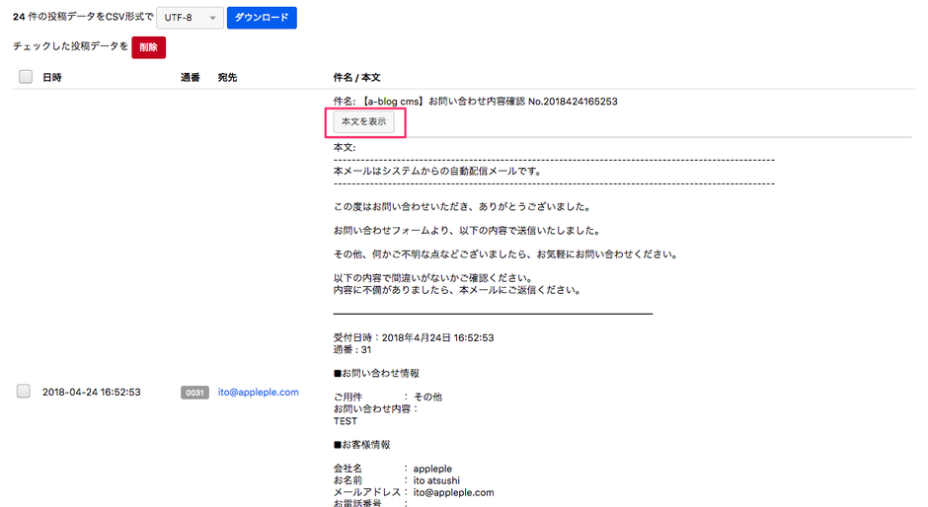The width and height of the screenshot is (928, 507).
Task: Click the 通番 column header
Action: (190, 78)
